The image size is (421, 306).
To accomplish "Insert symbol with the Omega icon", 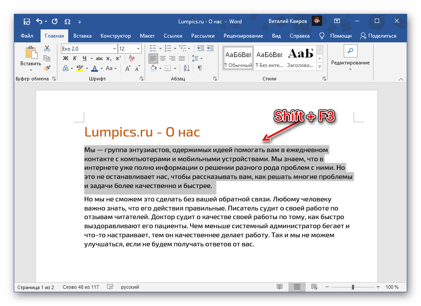I will [67, 22].
